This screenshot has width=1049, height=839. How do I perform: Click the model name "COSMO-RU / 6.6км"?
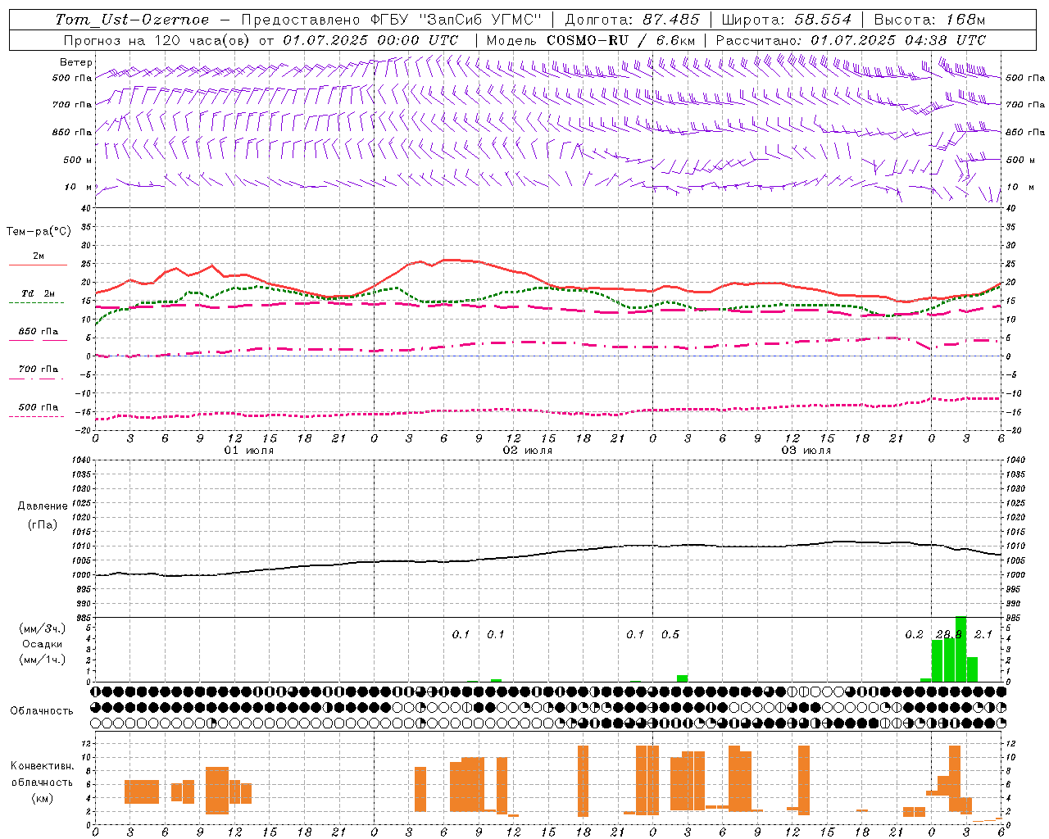tap(620, 40)
